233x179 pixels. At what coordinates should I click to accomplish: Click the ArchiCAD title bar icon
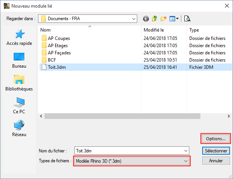6,6
